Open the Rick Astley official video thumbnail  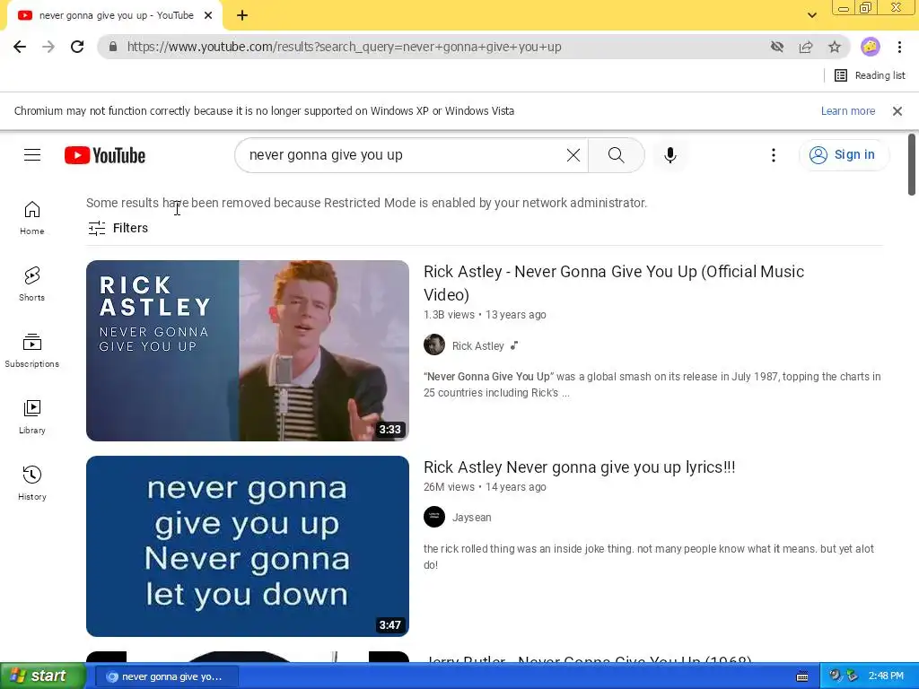[x=248, y=351]
